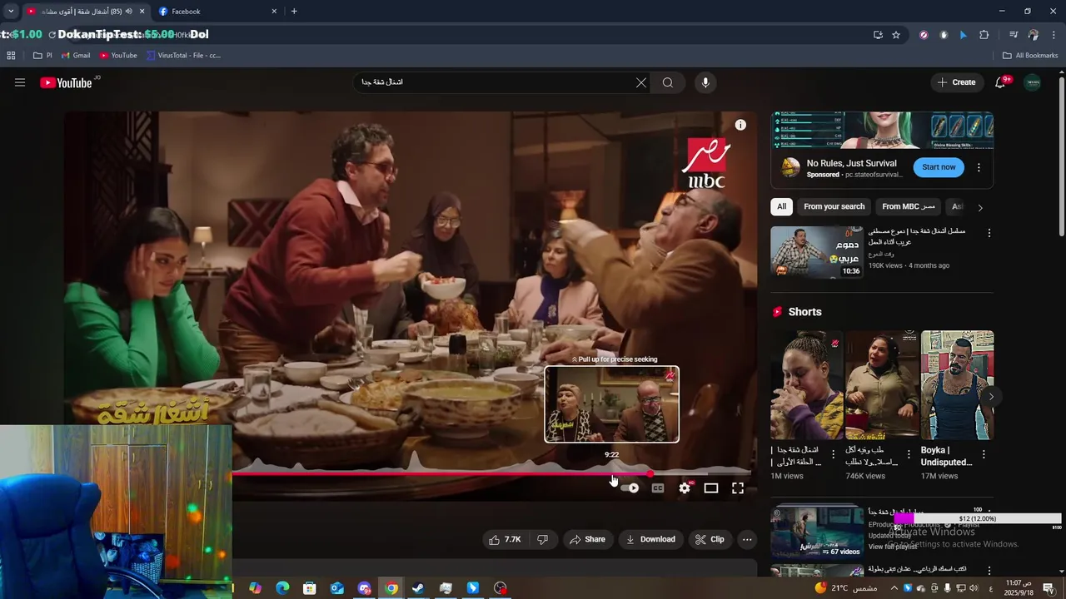
Task: Share the video
Action: coord(587,539)
